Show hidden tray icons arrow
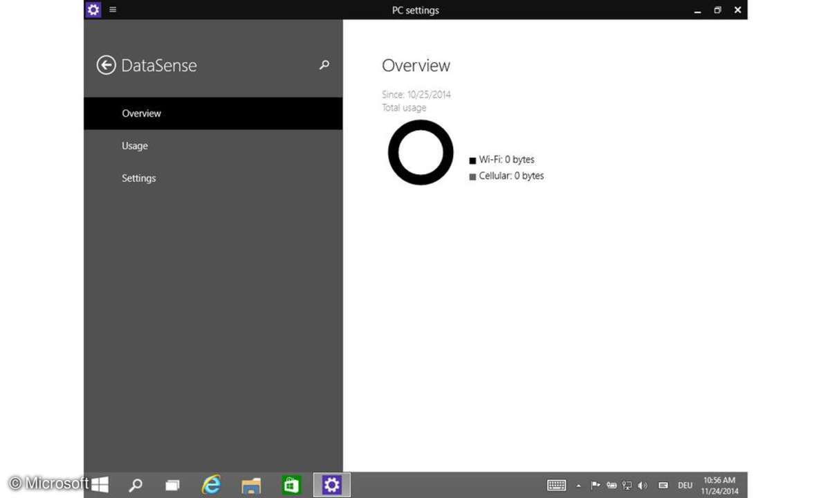The width and height of the screenshot is (830, 498). 579,486
